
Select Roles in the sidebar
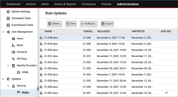(20, 45)
